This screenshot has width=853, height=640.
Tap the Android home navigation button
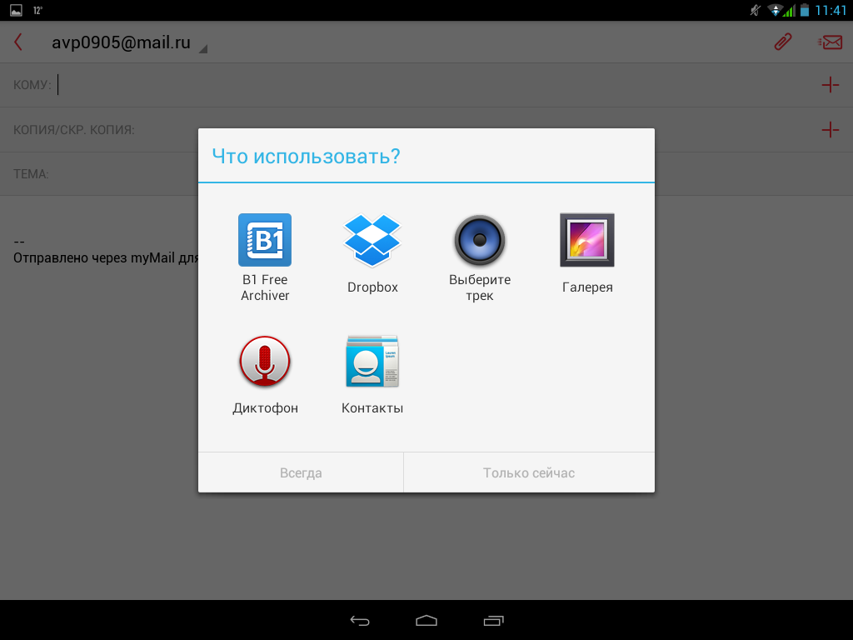coord(426,620)
